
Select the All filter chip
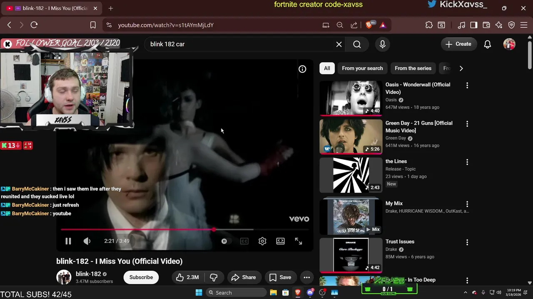(327, 68)
